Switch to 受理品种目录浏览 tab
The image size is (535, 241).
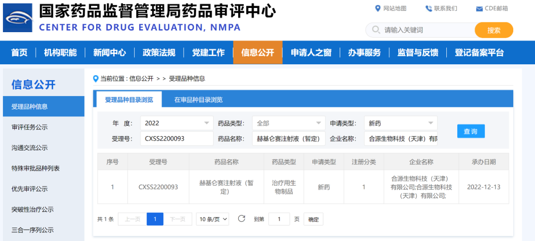click(129, 99)
